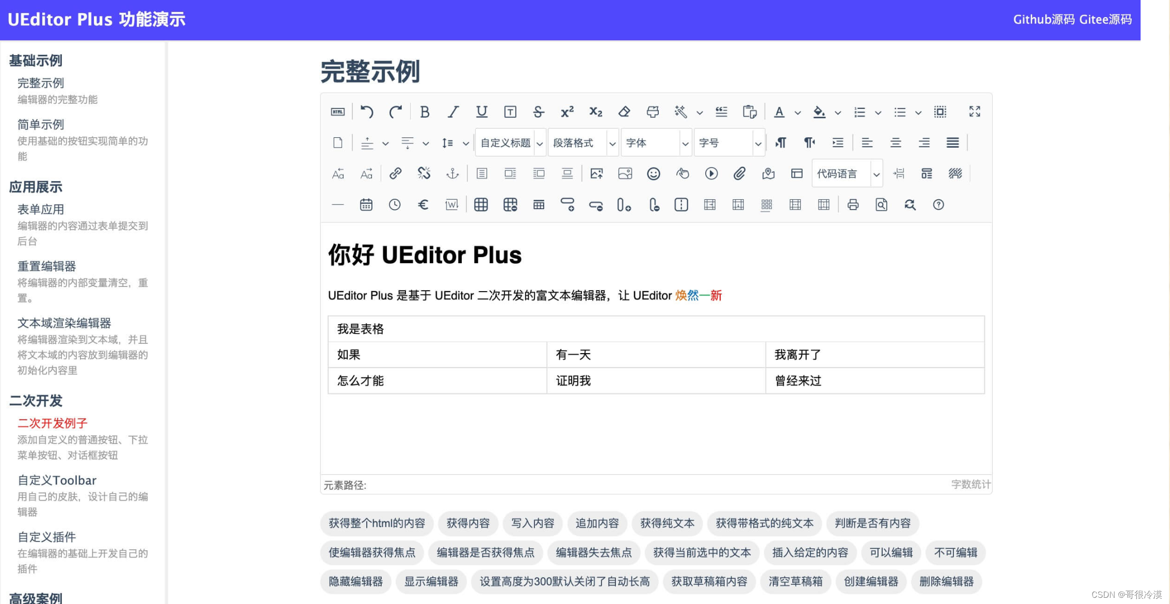
Task: Switch to the 简单示例 example page
Action: (x=40, y=124)
